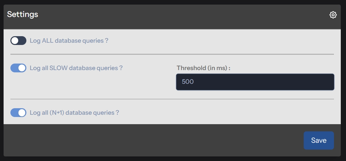Focus the Threshold input field
This screenshot has width=346, height=161.
point(255,82)
